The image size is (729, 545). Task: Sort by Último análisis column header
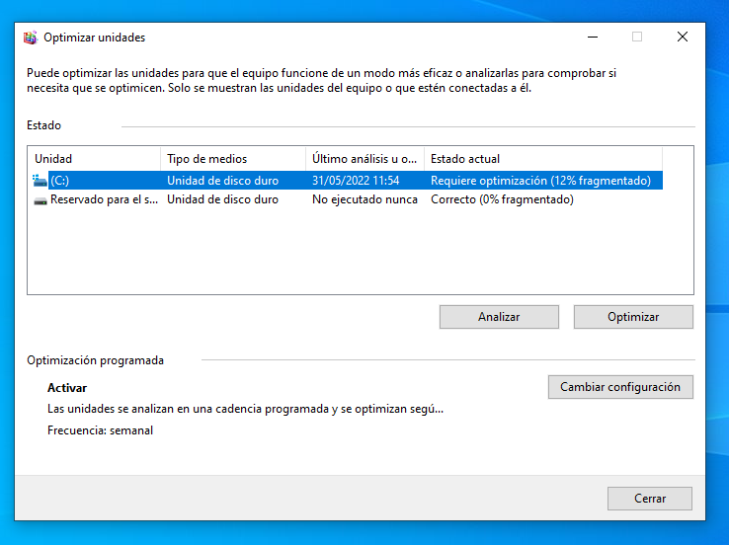tap(364, 159)
